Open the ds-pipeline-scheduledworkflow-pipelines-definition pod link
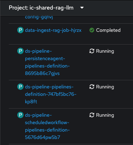The height and width of the screenshot is (145, 133). (47, 126)
